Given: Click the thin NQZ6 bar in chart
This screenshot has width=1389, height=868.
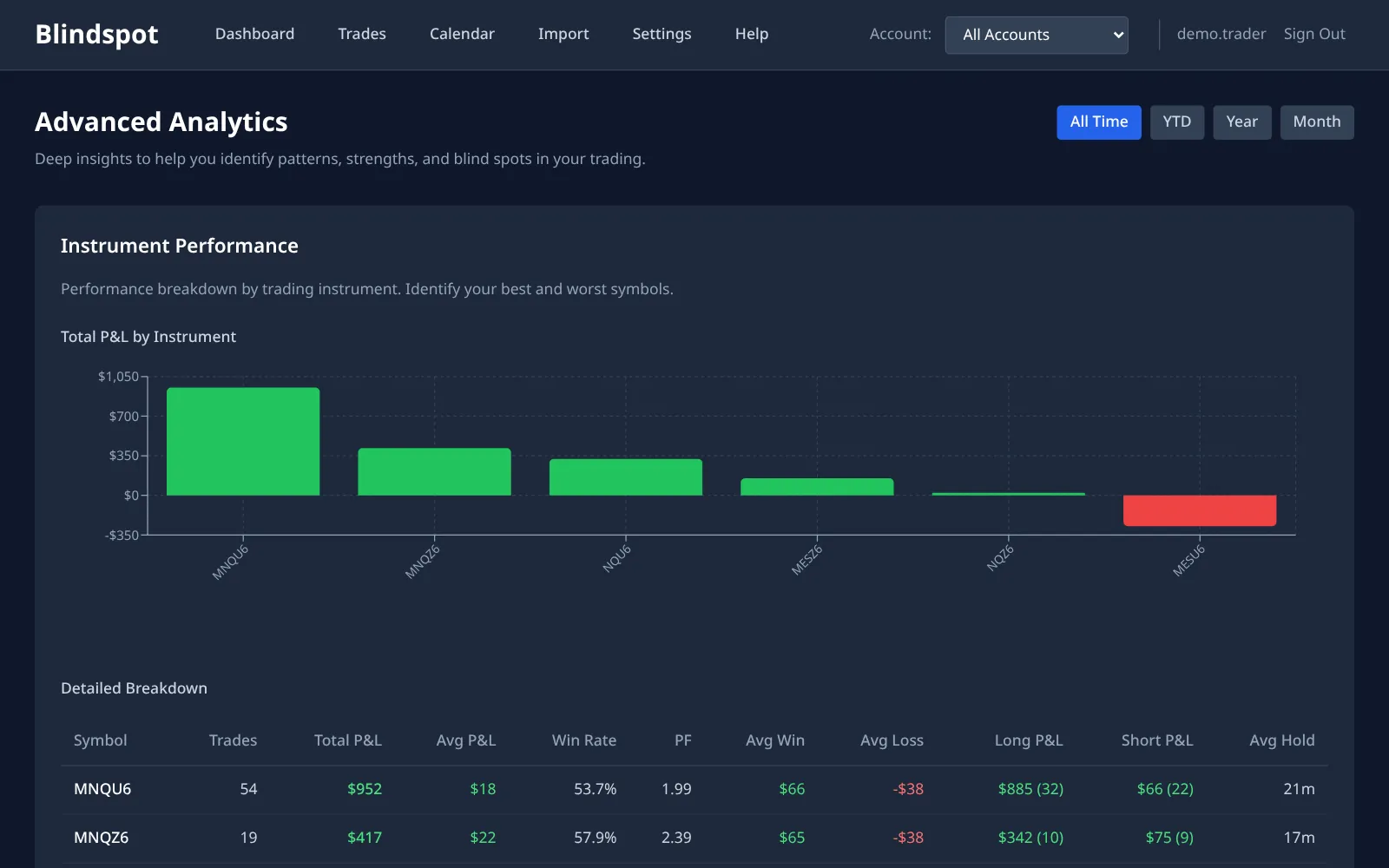Looking at the screenshot, I should tap(1009, 494).
